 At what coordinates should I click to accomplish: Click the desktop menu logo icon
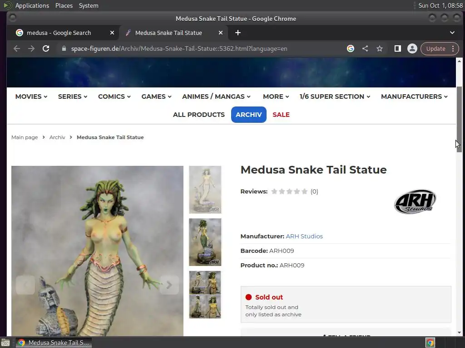click(x=7, y=5)
